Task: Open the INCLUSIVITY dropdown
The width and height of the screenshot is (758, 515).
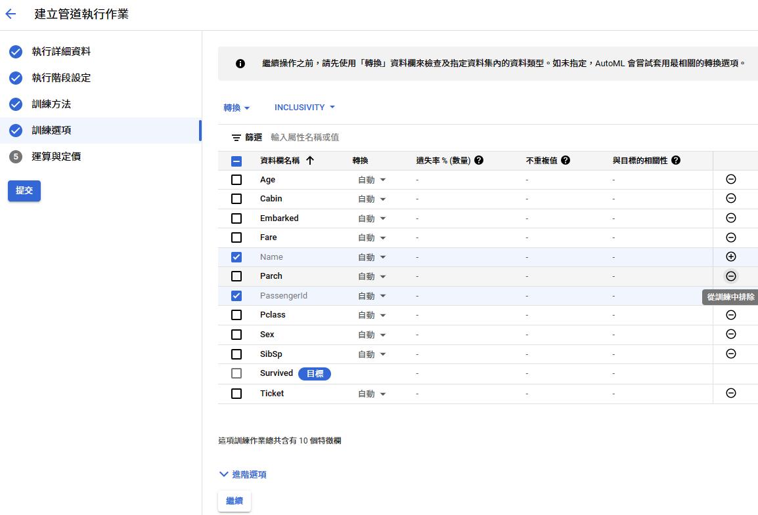Action: pos(305,108)
